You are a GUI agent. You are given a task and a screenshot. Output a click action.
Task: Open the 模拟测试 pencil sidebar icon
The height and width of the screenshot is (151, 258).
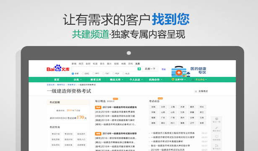[216, 128]
